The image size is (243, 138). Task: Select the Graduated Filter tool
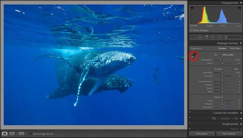(213, 37)
